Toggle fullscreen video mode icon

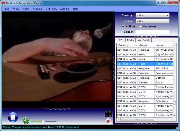coord(108,114)
